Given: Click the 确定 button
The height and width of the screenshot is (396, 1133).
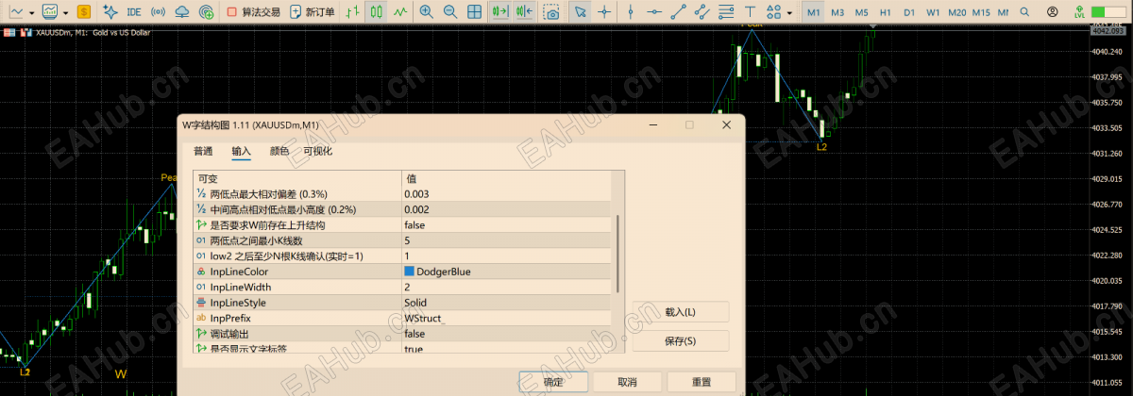Looking at the screenshot, I should [x=553, y=382].
